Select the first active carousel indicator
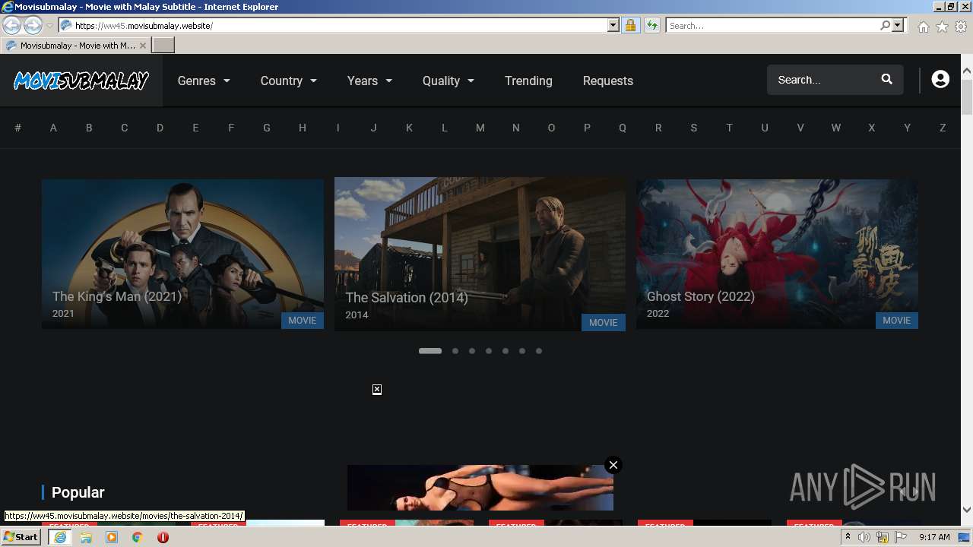Screen dimensions: 973x547 (x=430, y=351)
